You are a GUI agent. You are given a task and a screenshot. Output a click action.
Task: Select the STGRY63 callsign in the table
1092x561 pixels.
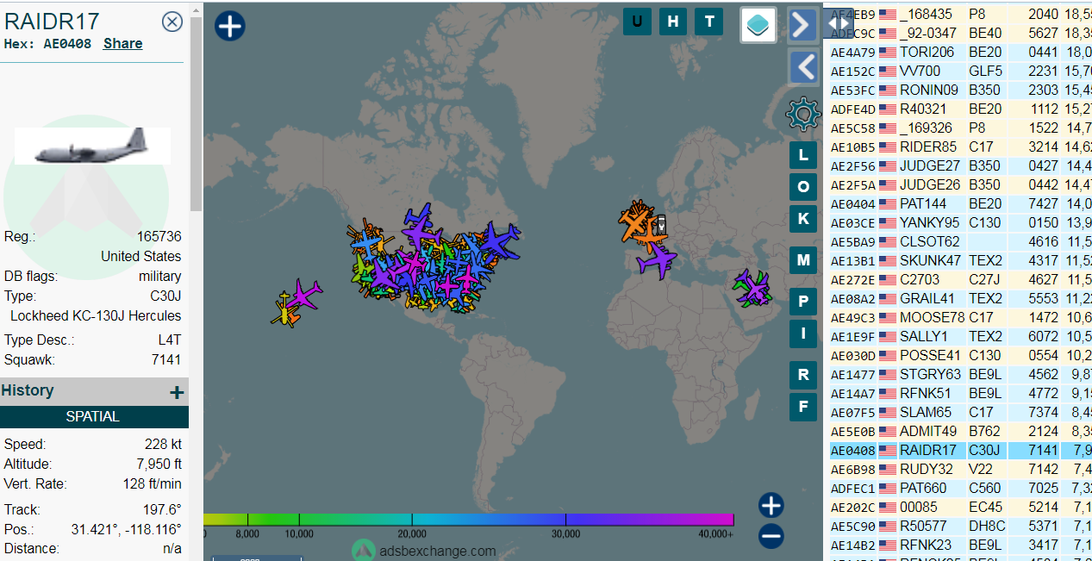930,374
